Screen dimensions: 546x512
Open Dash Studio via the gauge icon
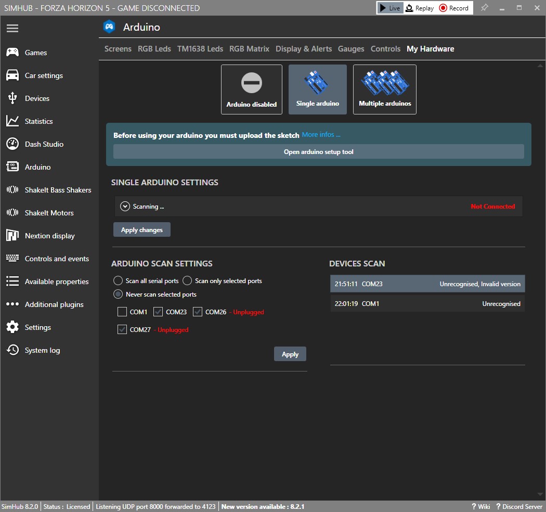[12, 144]
